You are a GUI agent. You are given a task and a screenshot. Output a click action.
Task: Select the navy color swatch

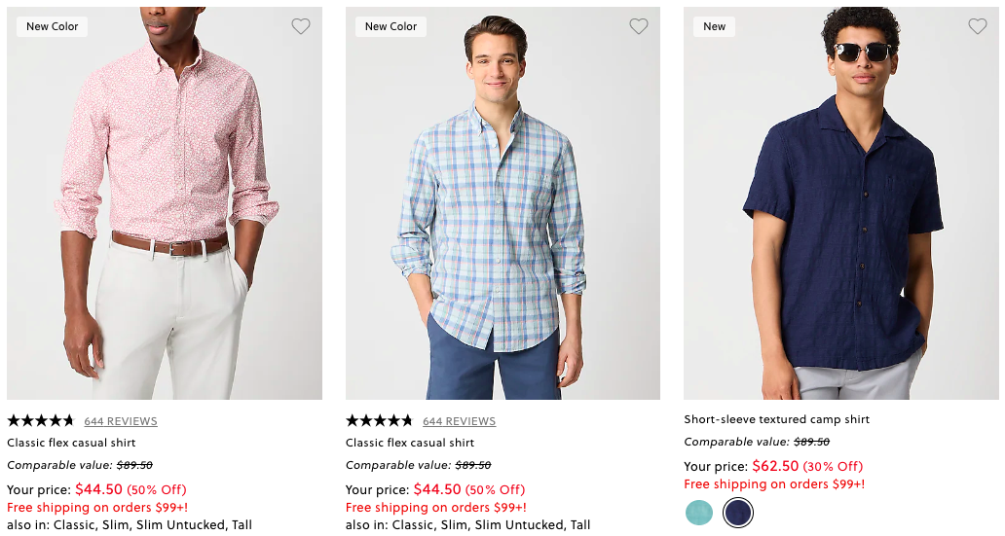pos(738,513)
